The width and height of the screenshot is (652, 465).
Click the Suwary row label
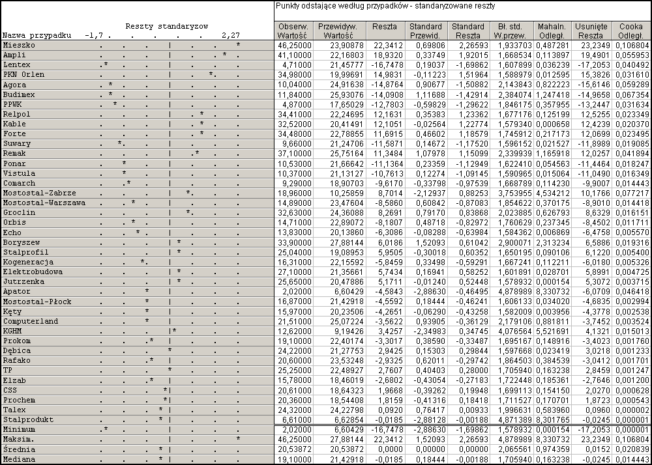(17, 144)
